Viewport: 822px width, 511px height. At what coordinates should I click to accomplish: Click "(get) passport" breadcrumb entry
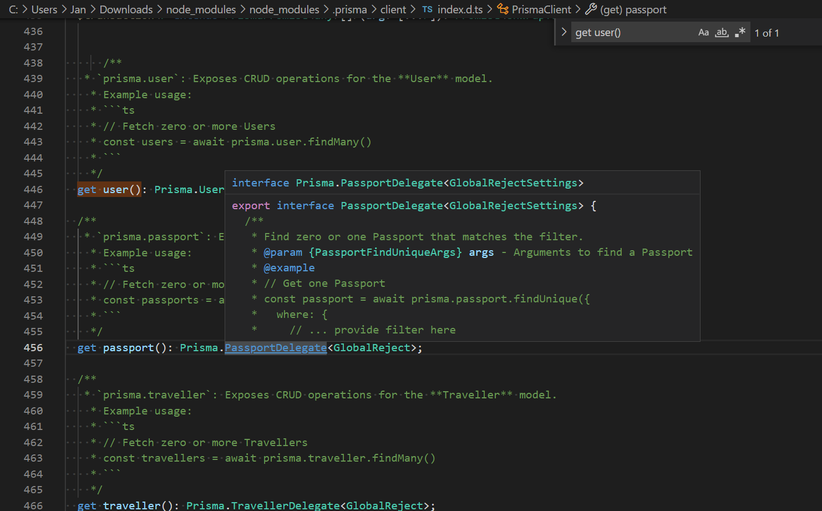point(632,9)
